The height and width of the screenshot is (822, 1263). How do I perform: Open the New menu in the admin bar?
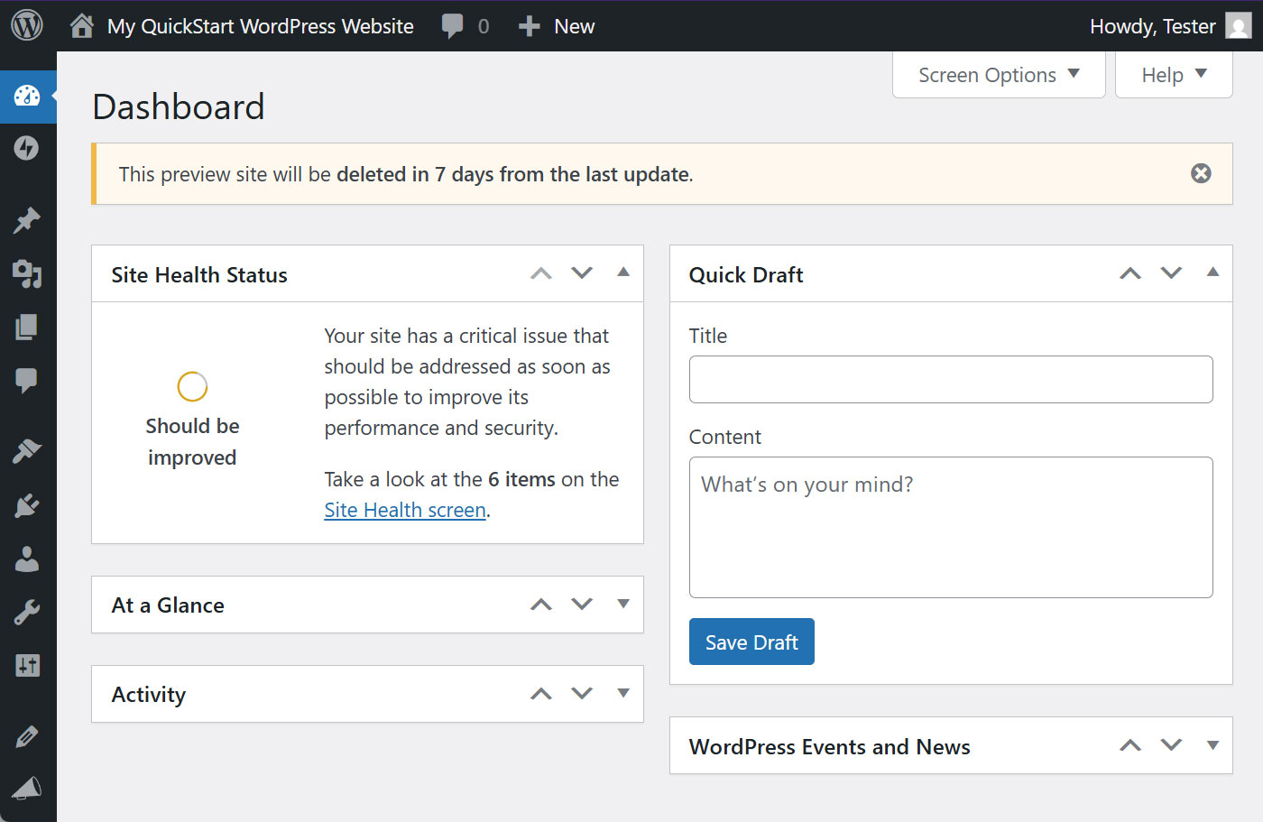557,26
